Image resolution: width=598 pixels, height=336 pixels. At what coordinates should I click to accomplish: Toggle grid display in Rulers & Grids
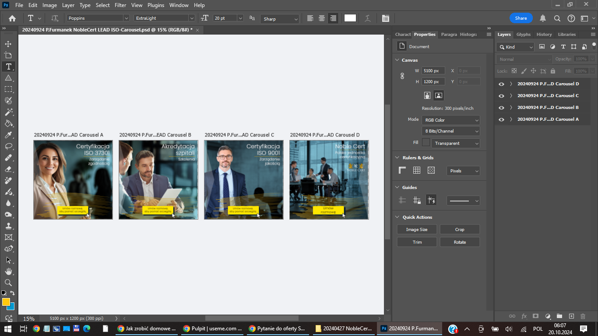coord(417,171)
